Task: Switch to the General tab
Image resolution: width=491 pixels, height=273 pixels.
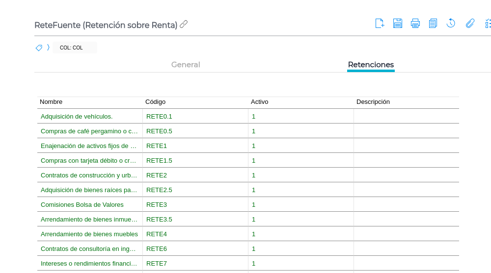Action: click(186, 65)
